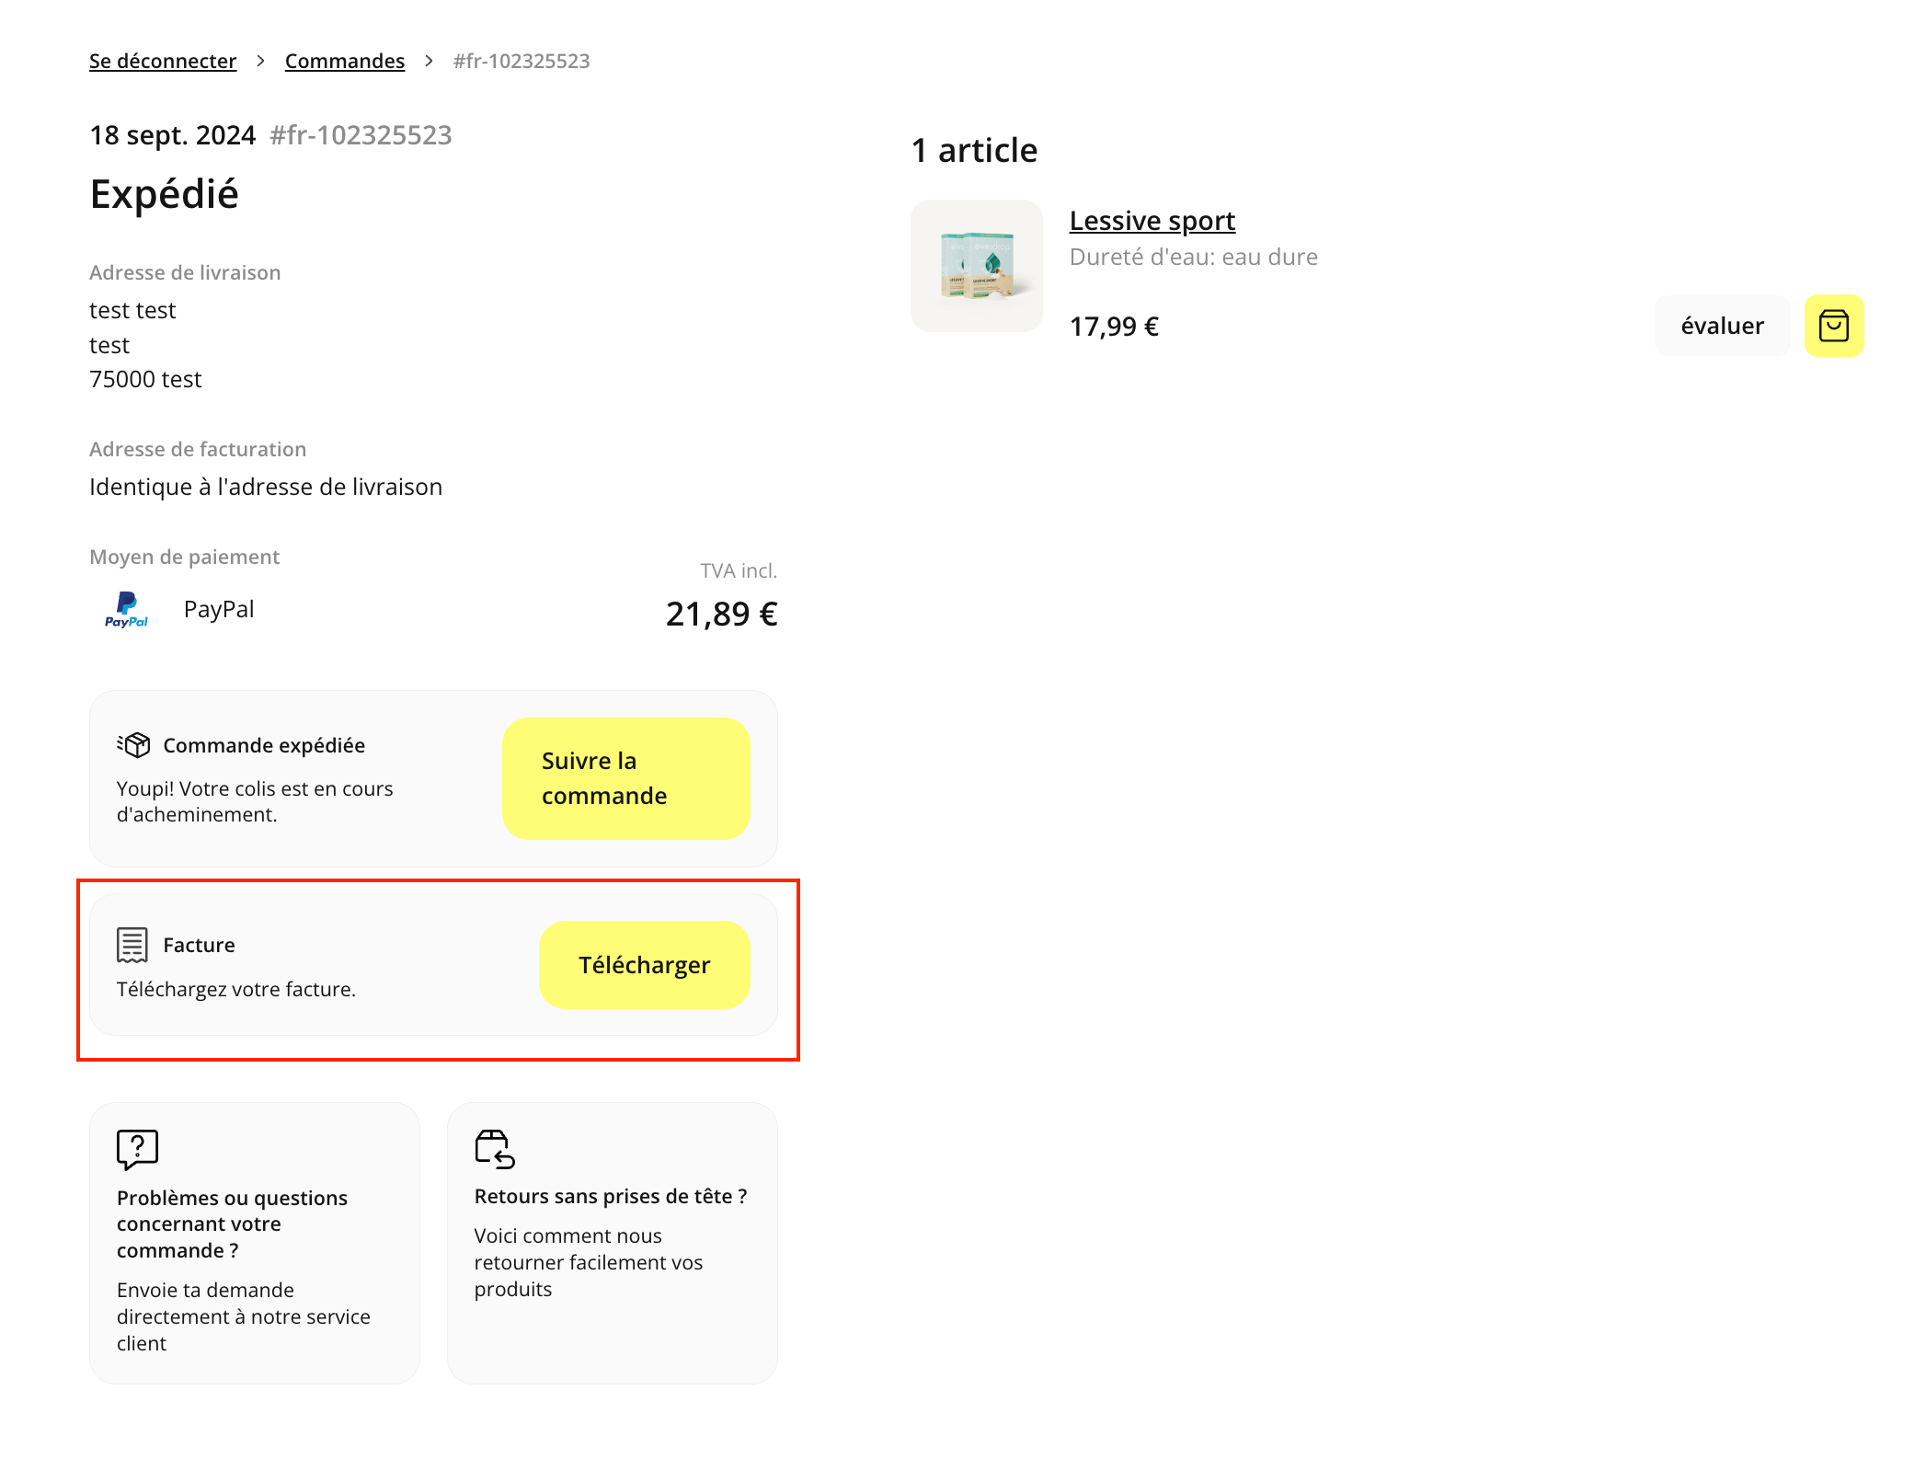Click the order number #fr-102325523 in breadcrumb
This screenshot has height=1459, width=1926.
[522, 61]
